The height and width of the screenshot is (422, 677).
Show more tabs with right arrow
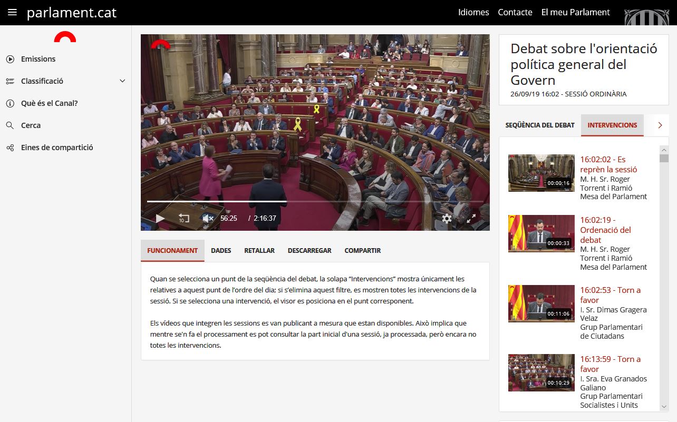[660, 125]
